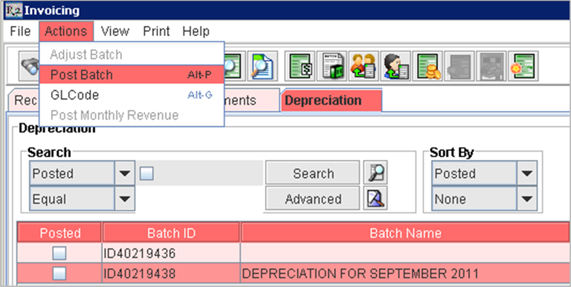Click the dollar sign invoice toolbar icon
Viewport: 571px width, 287px height.
pos(299,66)
